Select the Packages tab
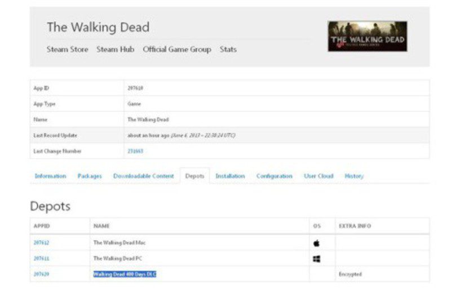 pyautogui.click(x=90, y=176)
